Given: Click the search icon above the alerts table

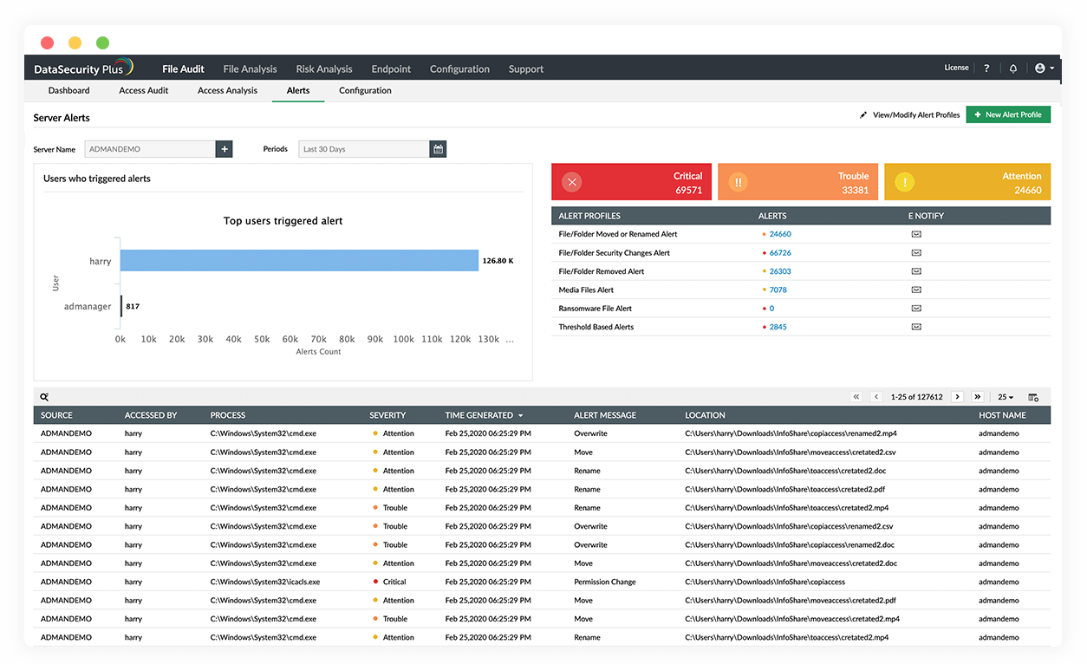Looking at the screenshot, I should click(44, 397).
